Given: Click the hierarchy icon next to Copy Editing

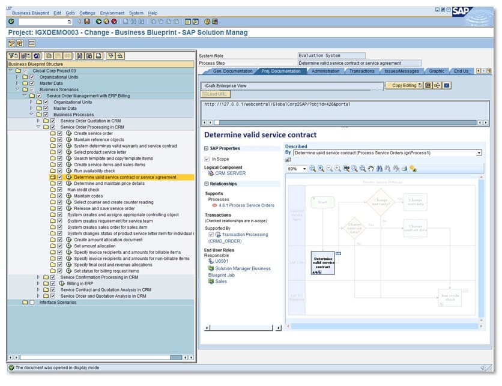Looking at the screenshot, I should pos(437,85).
